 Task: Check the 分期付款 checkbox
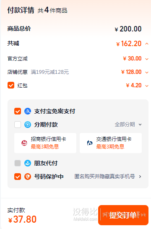pos(18,125)
